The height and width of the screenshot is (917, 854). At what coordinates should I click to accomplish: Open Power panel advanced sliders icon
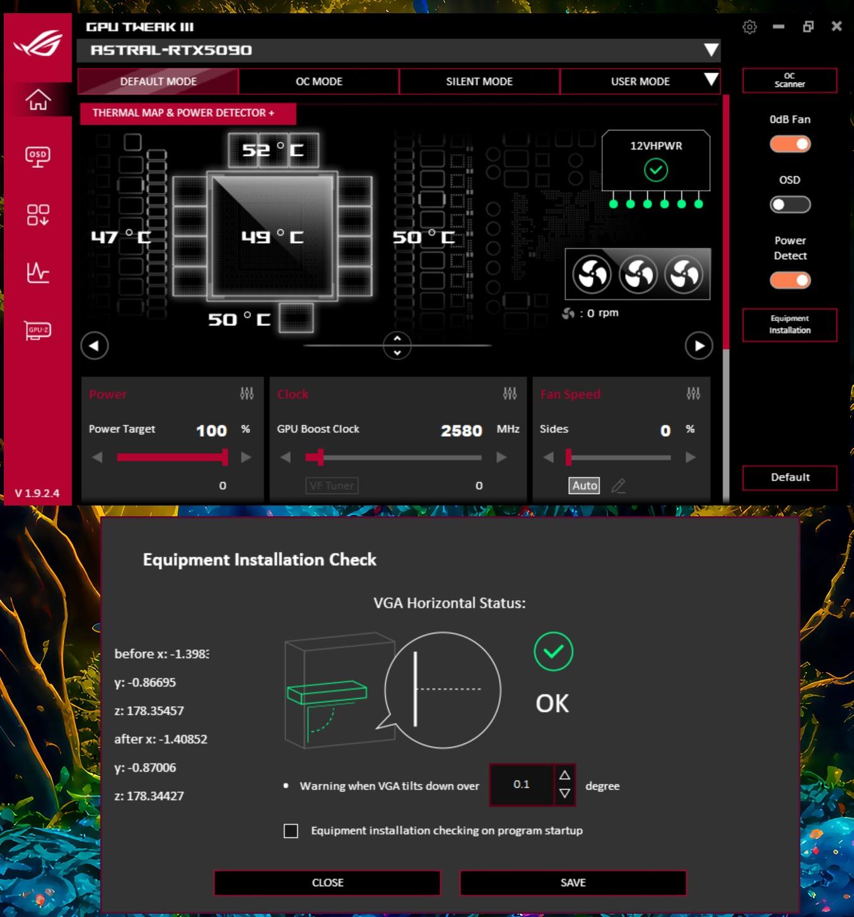[x=247, y=394]
